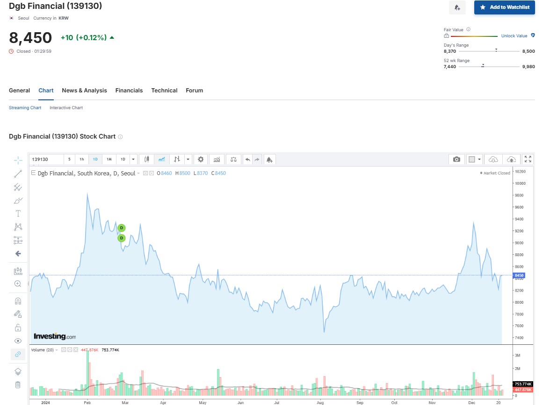543x405 pixels.
Task: Open the object tree layers icon
Action: 18,371
